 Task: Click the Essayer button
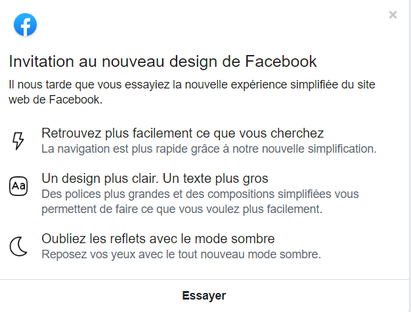tap(204, 296)
